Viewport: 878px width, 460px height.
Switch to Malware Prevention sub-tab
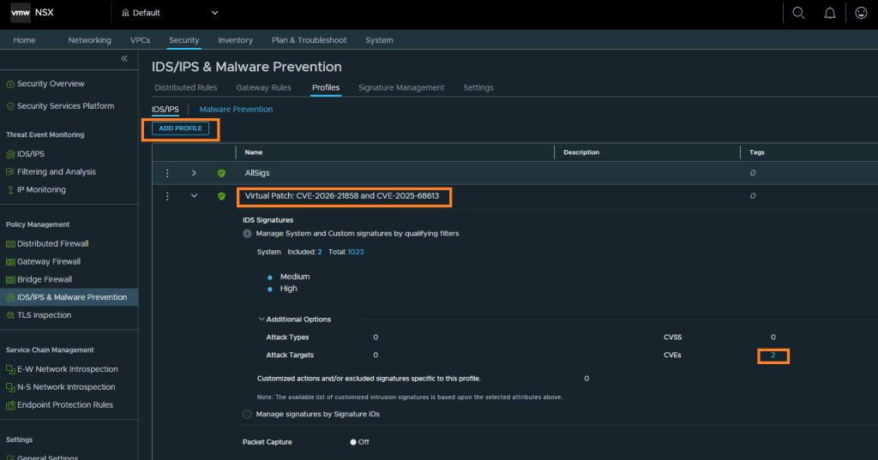click(x=236, y=110)
